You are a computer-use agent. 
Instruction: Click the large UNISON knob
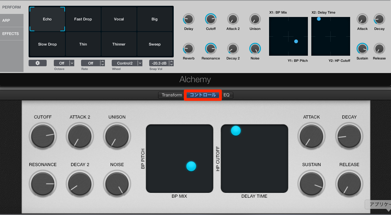click(117, 137)
